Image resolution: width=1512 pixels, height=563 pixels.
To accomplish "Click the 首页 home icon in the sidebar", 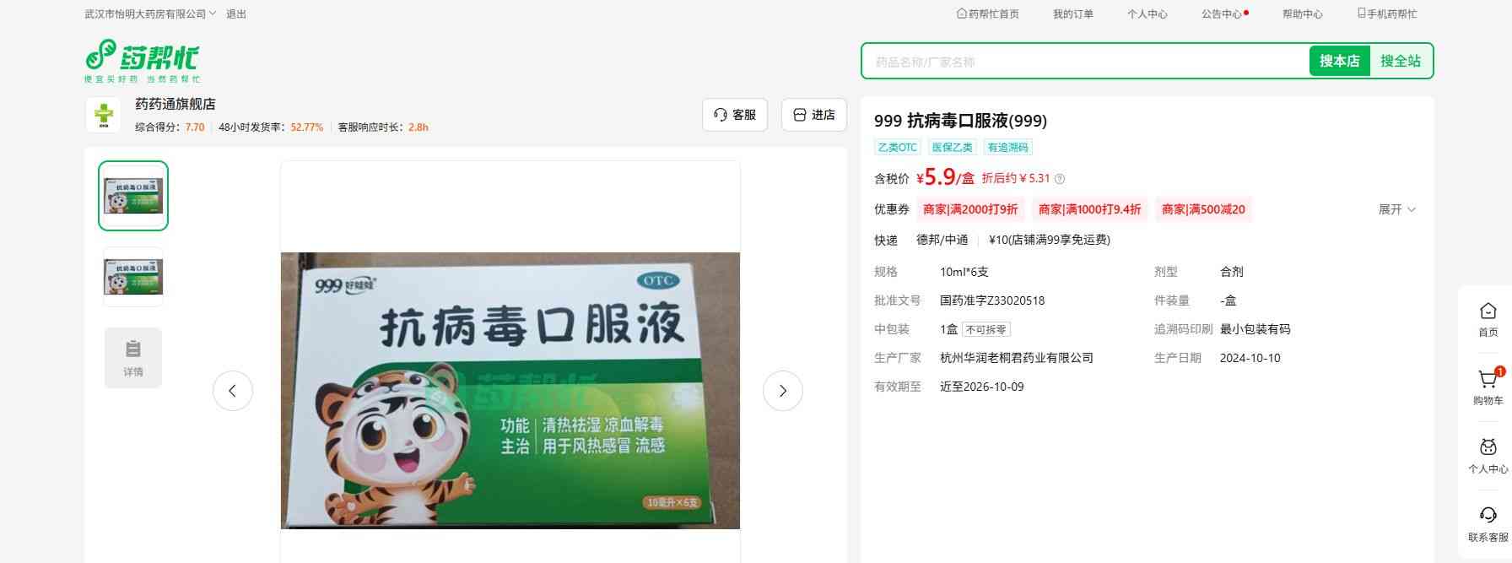I will click(x=1488, y=318).
